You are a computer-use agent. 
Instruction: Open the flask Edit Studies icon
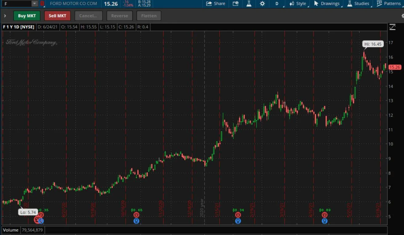(x=249, y=4)
